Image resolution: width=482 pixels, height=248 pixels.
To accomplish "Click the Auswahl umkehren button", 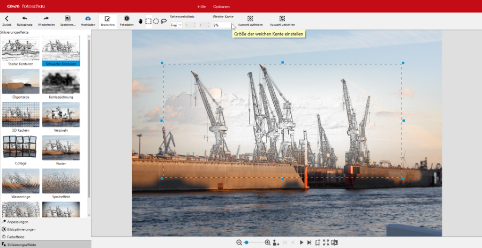I will coord(282,21).
